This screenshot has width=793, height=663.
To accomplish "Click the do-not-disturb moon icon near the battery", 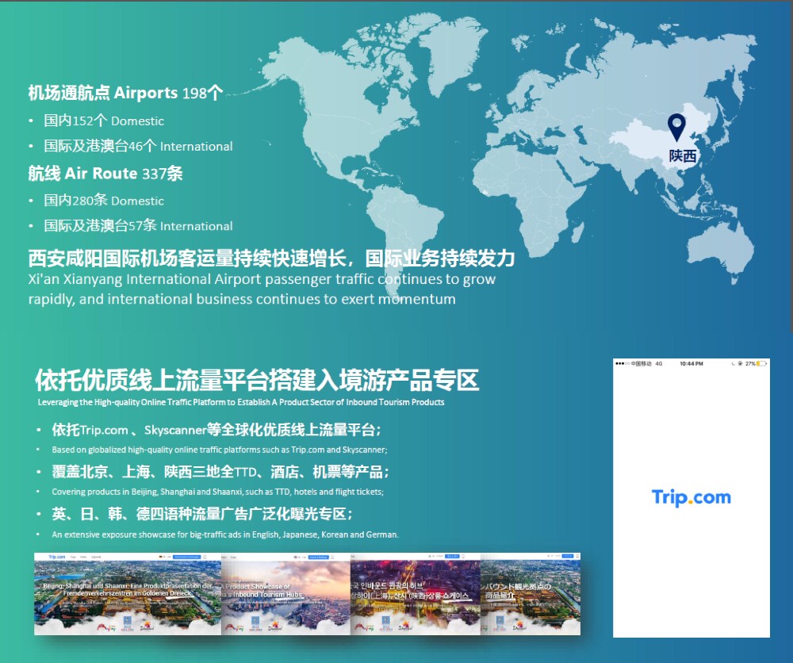I will [732, 364].
